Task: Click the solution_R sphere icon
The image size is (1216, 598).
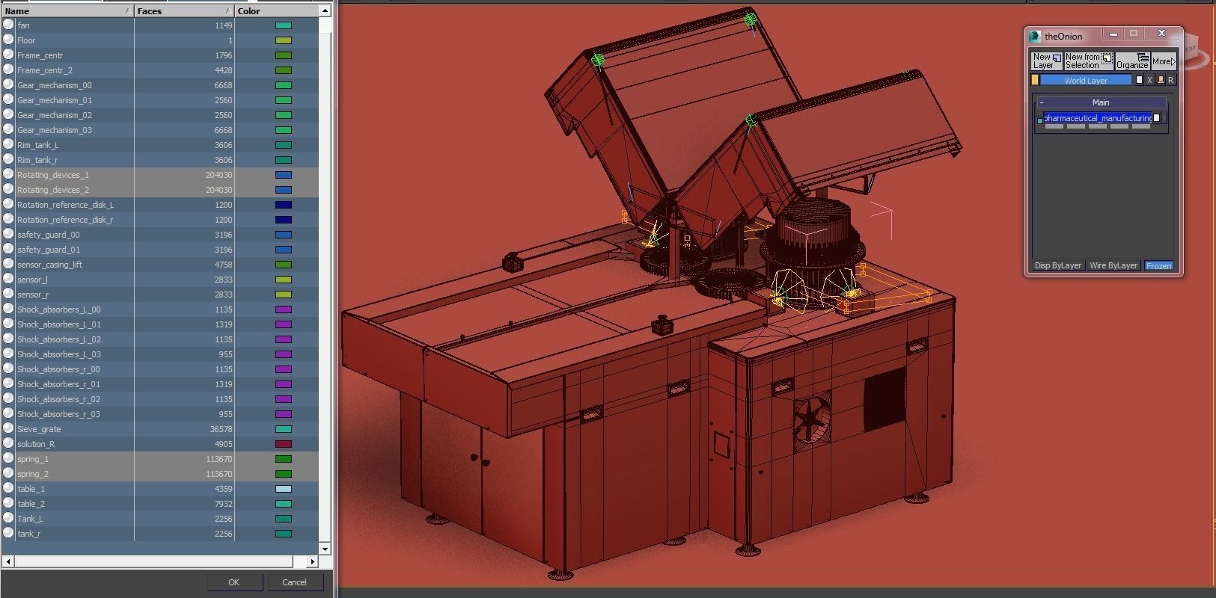Action: coord(8,443)
